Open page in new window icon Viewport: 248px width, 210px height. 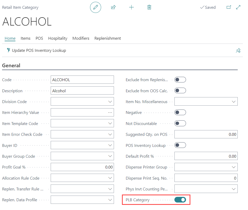228,7
